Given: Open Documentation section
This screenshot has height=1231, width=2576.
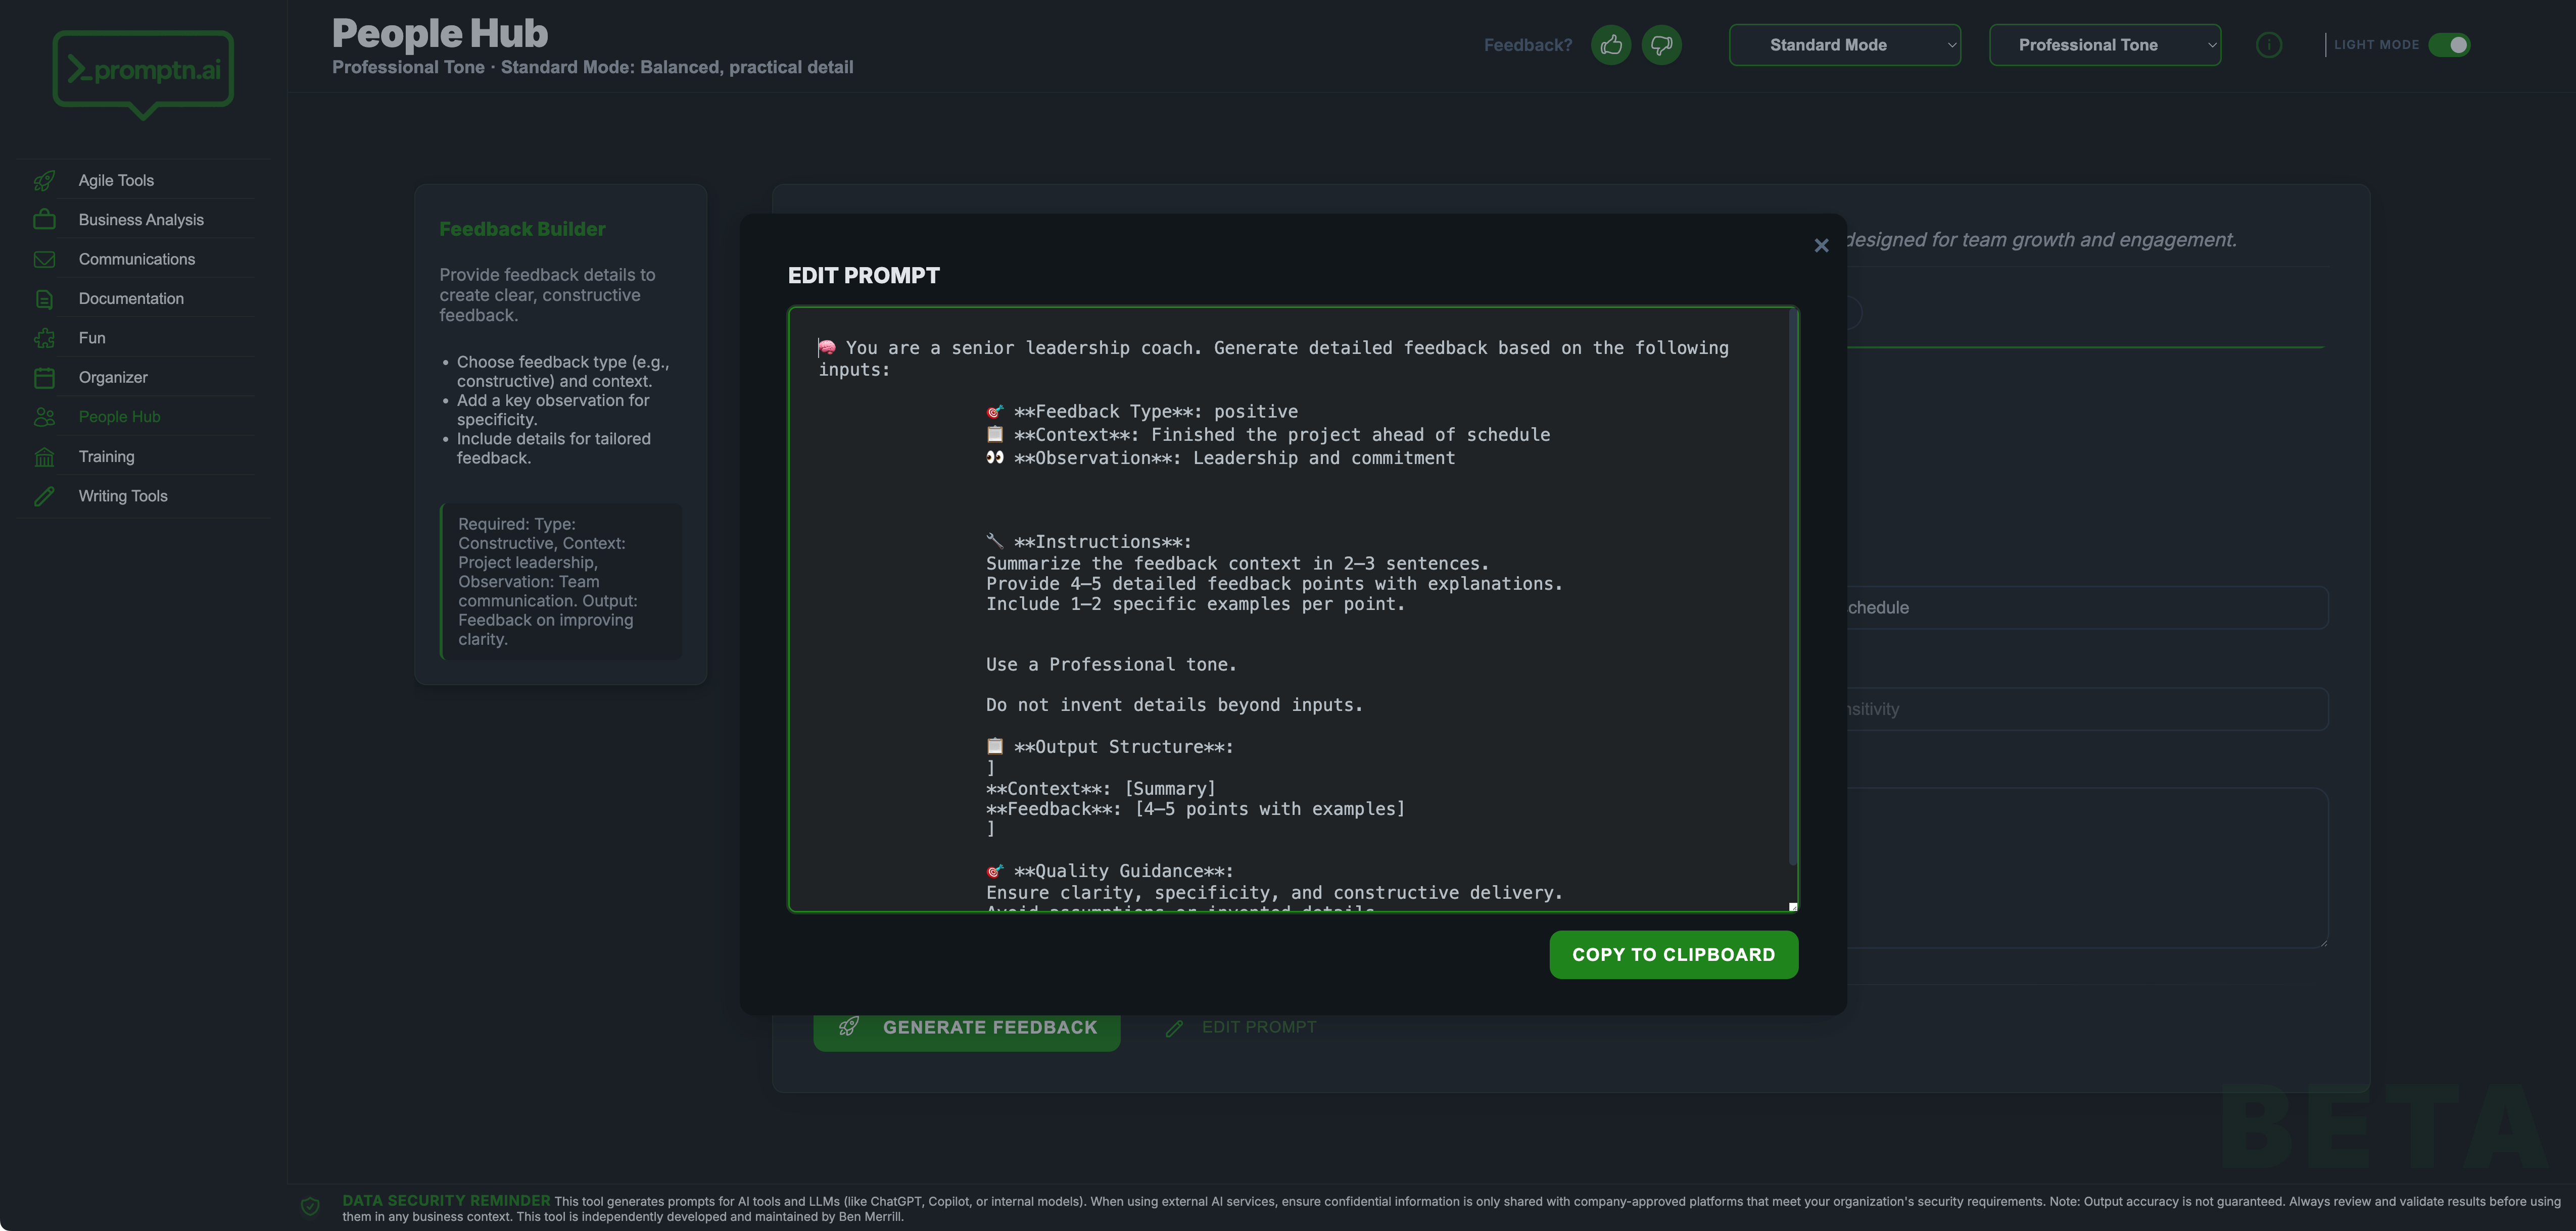Looking at the screenshot, I should pyautogui.click(x=131, y=299).
